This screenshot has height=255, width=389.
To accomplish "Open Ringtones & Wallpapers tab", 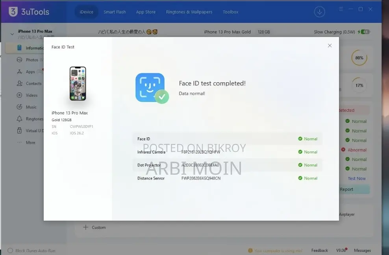I will pyautogui.click(x=189, y=12).
